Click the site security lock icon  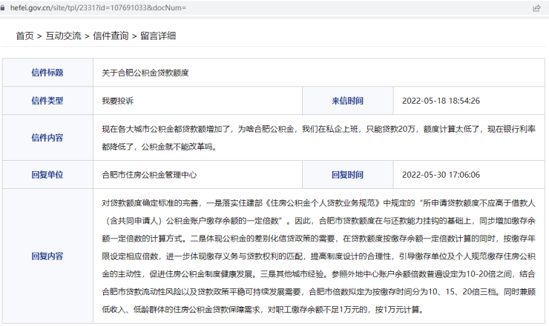pos(7,8)
